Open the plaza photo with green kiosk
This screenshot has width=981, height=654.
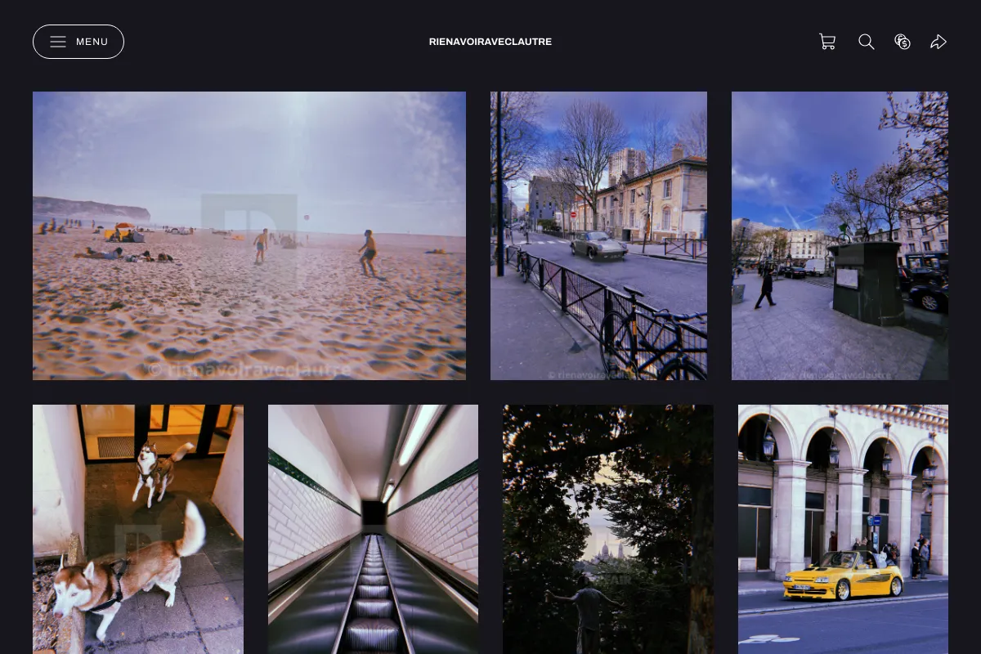point(840,235)
